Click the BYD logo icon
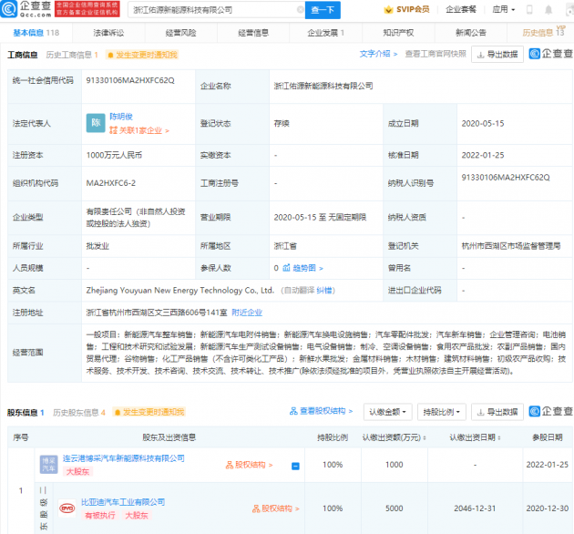The width and height of the screenshot is (574, 534). pyautogui.click(x=67, y=508)
